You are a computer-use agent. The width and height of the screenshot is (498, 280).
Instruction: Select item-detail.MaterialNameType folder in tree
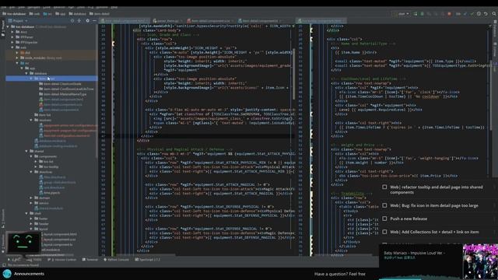(62, 94)
